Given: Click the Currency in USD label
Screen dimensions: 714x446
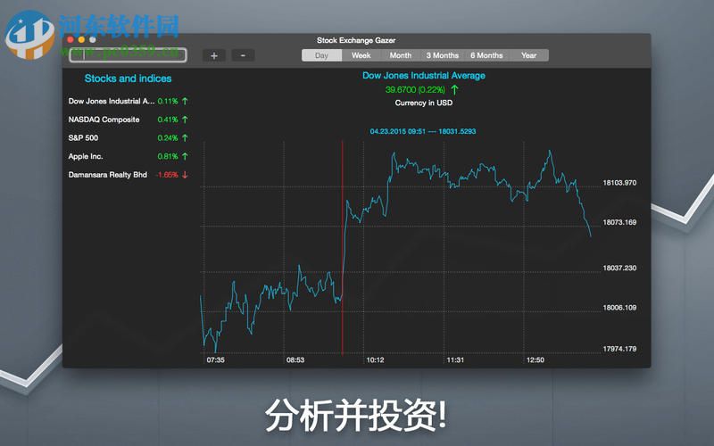Looking at the screenshot, I should 423,103.
